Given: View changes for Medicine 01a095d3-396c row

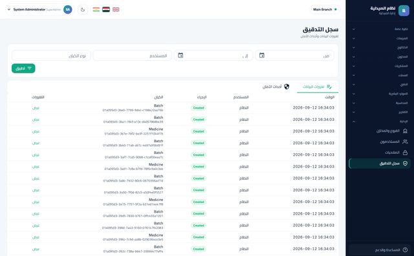Looking at the screenshot, I should click(36, 237).
